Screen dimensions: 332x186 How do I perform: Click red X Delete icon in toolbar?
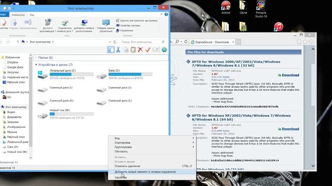coord(140,50)
